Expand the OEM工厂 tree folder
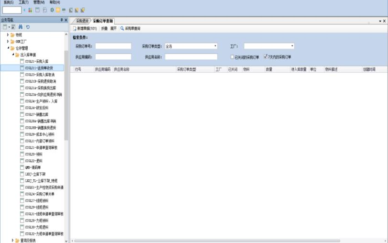Viewport: 388px width, 243px height. click(x=8, y=42)
